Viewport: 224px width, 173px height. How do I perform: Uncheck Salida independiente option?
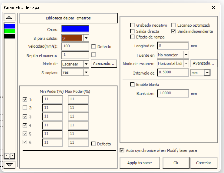(x=173, y=31)
